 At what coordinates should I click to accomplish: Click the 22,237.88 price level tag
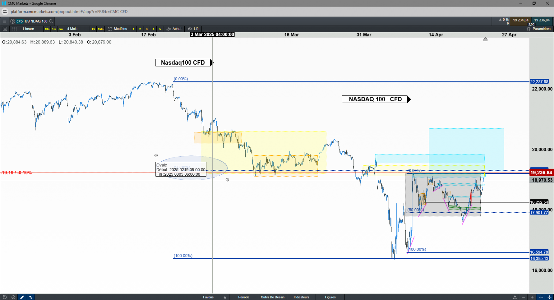[539, 82]
